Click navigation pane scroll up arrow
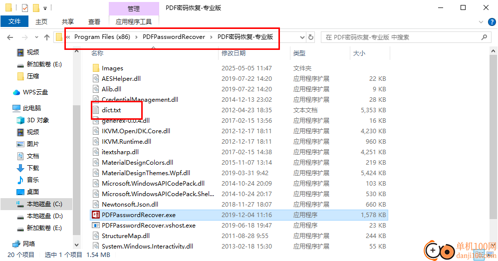Image resolution: width=498 pixels, height=261 pixels. [x=76, y=51]
